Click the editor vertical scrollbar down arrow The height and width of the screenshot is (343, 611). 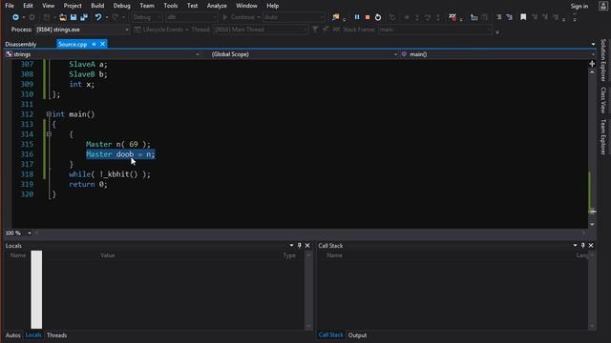[x=592, y=225]
